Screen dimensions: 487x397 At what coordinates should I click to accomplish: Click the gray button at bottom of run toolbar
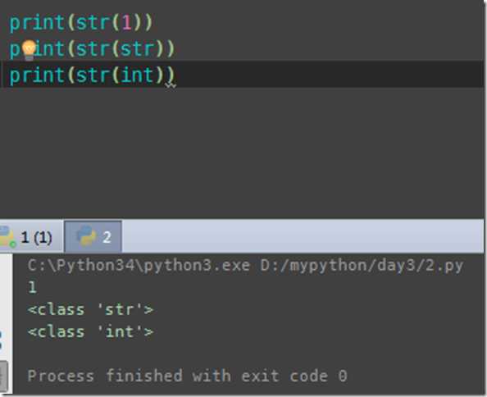[x=3, y=376]
